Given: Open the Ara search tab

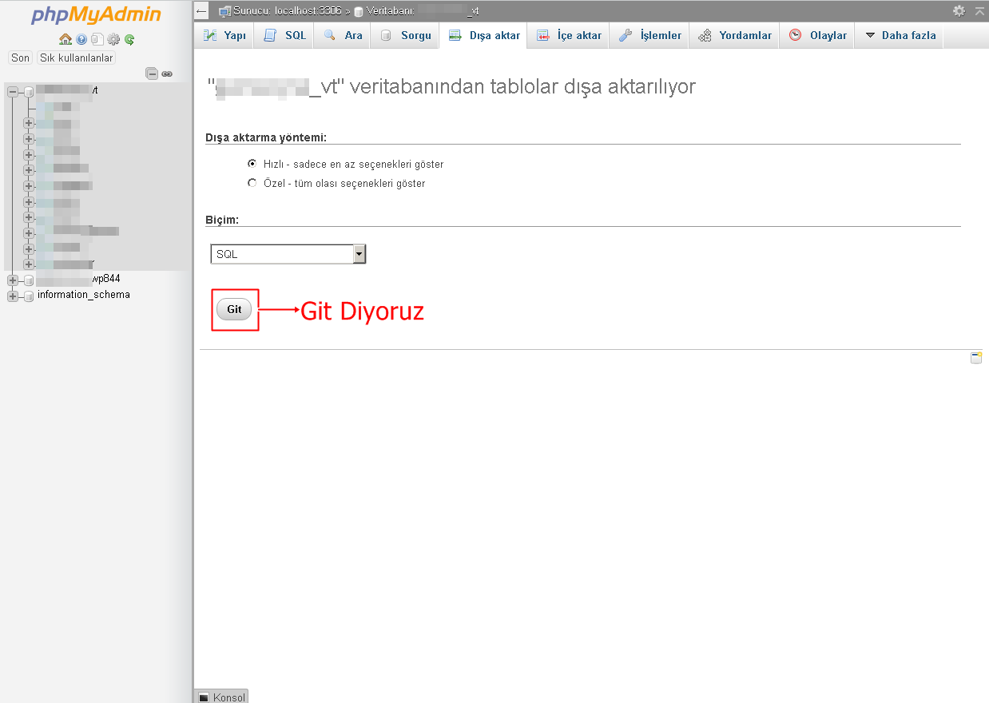Looking at the screenshot, I should click(343, 35).
